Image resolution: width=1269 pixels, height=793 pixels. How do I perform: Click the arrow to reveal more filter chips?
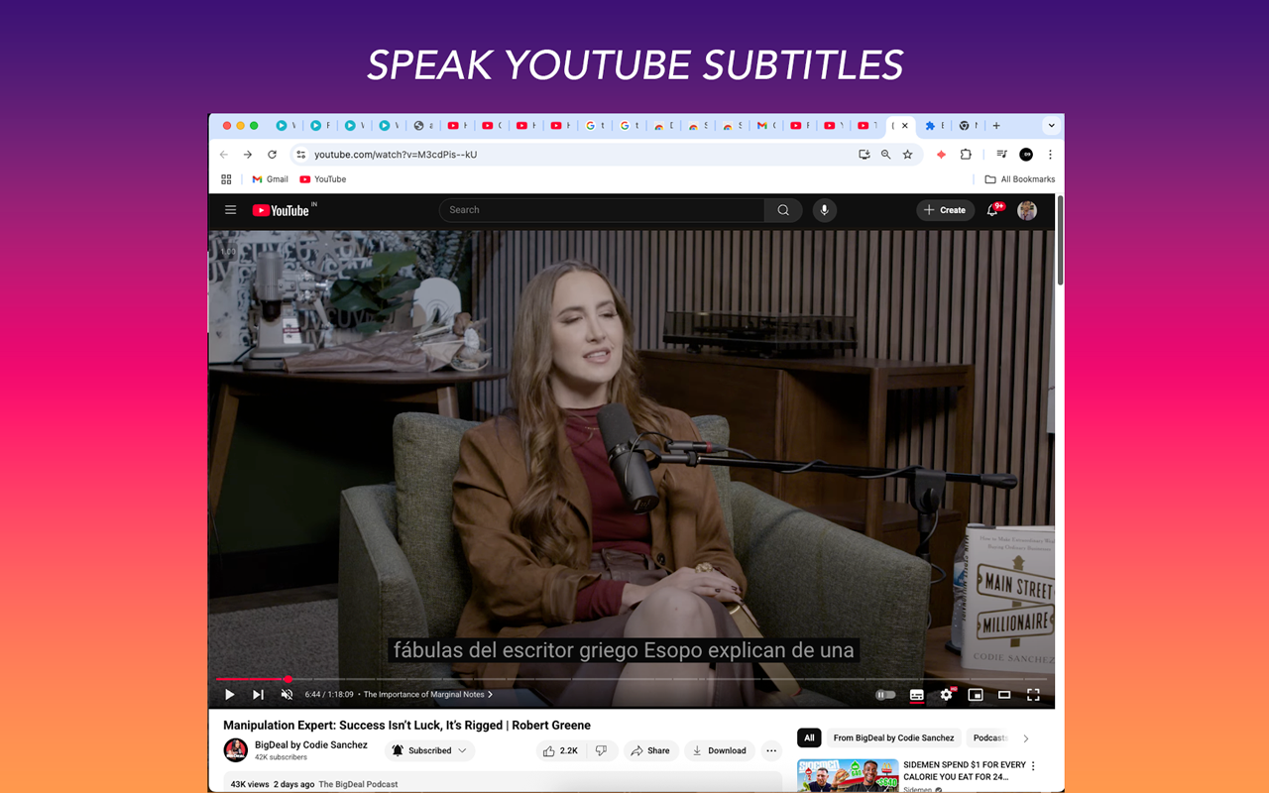1026,737
